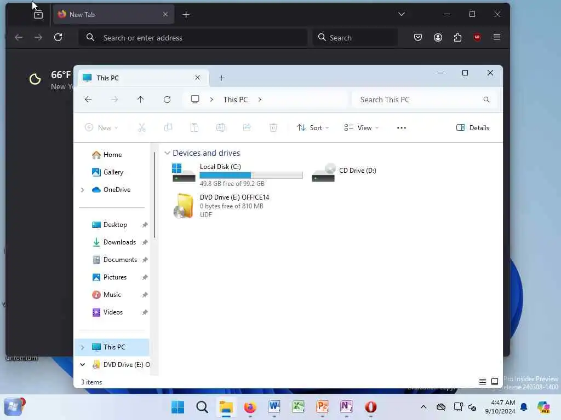Switch to large thumbnails view in status bar

[495, 382]
